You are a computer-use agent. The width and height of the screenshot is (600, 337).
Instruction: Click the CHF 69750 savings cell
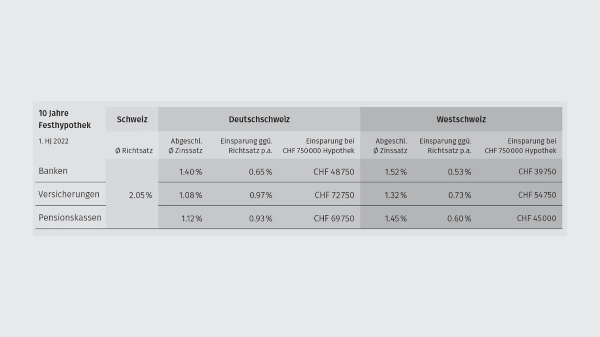click(334, 218)
